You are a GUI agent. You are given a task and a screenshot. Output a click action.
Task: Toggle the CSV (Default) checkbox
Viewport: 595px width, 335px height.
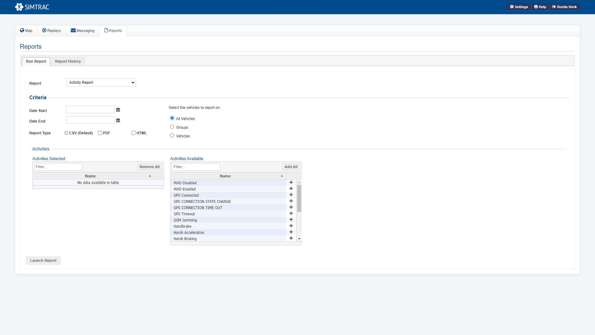click(x=66, y=133)
